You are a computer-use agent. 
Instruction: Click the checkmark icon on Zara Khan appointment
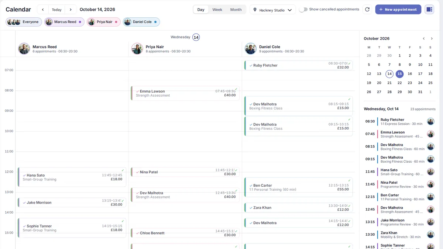click(x=251, y=208)
